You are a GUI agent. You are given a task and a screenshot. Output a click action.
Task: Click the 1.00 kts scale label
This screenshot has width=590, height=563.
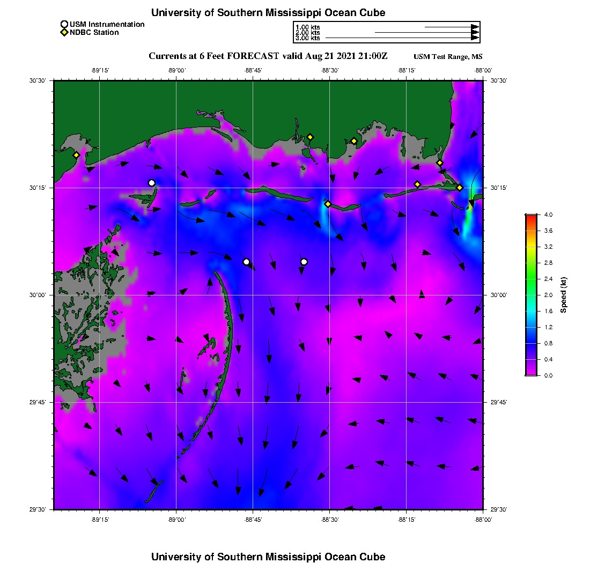click(x=307, y=27)
